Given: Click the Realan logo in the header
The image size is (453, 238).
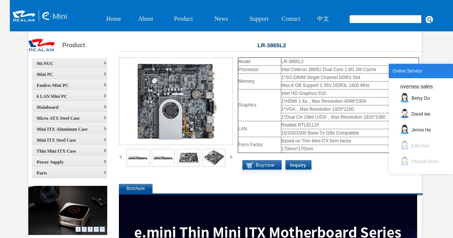Looking at the screenshot, I should click(x=24, y=16).
